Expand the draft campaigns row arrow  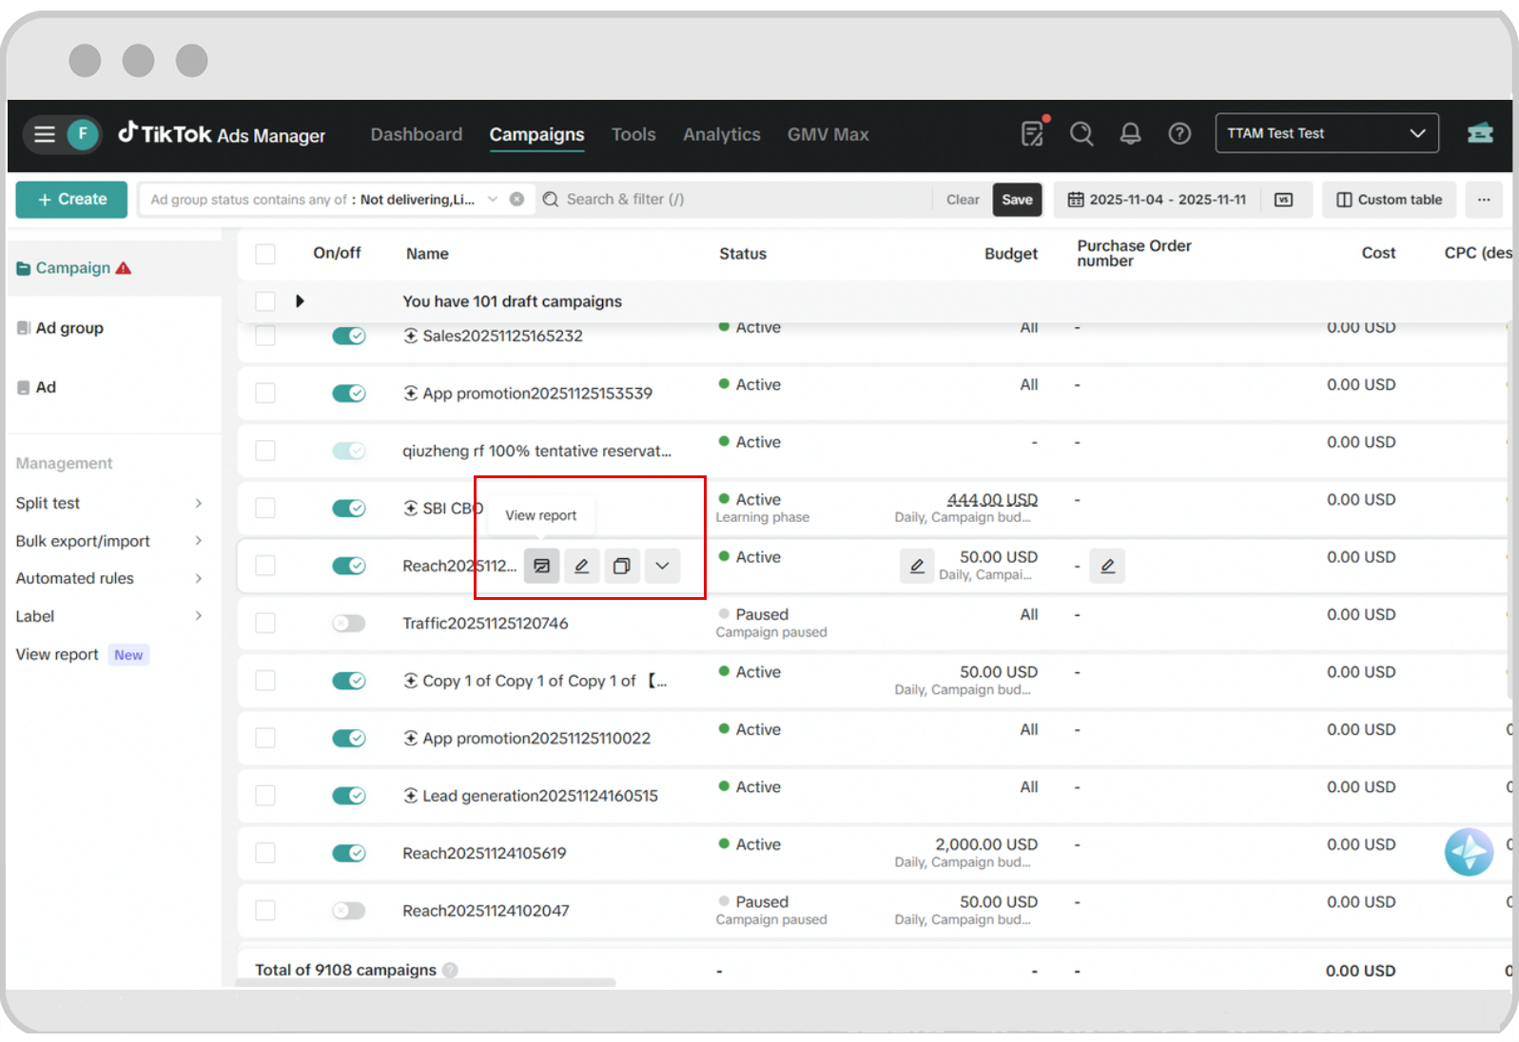click(300, 301)
